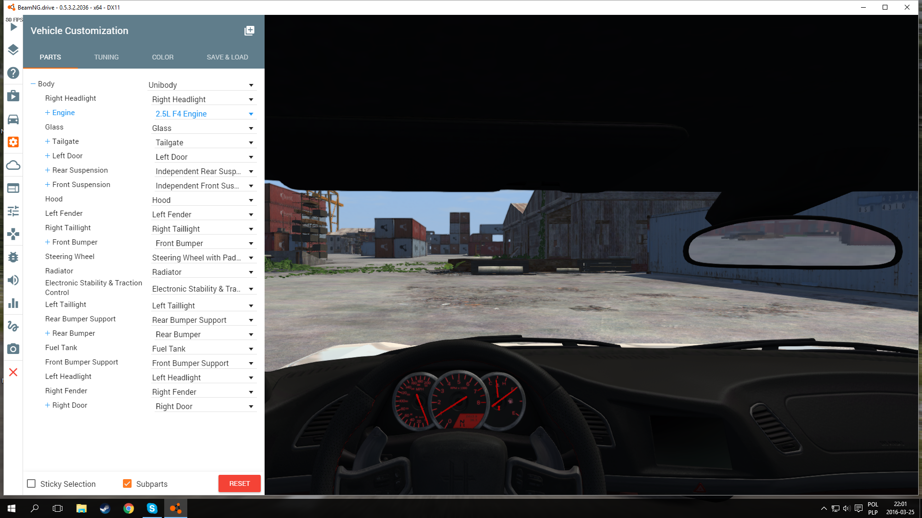Click the play icon in left sidebar

pyautogui.click(x=13, y=27)
